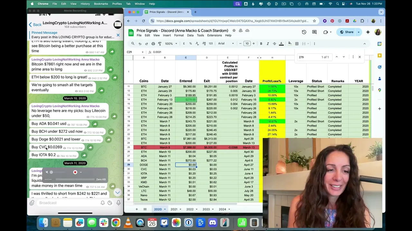412x231 pixels.
Task: Open the zoom 100% dropdown
Action: [x=171, y=44]
